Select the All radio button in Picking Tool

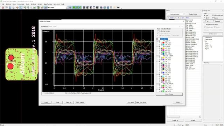coord(206,21)
